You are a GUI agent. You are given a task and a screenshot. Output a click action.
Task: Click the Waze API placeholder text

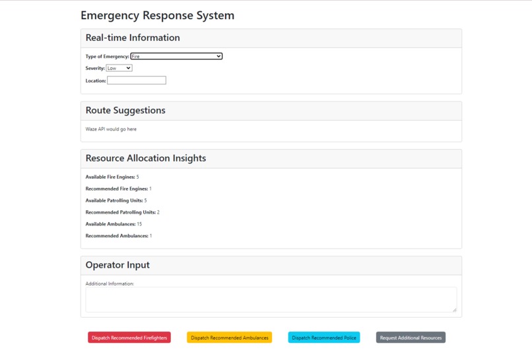click(111, 129)
